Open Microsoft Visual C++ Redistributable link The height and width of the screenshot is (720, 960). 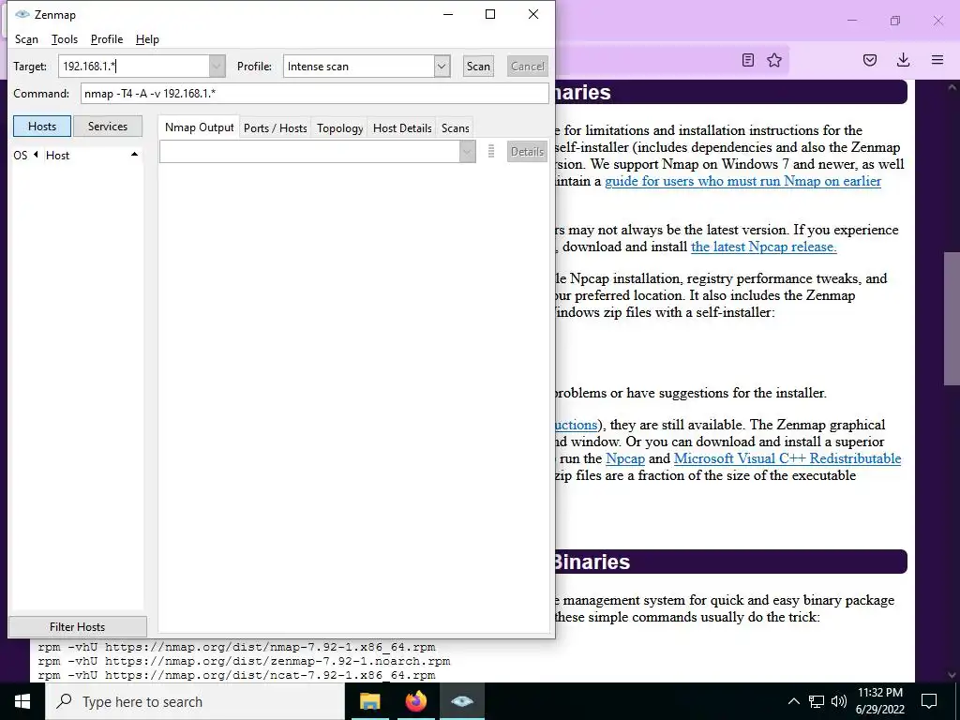787,458
